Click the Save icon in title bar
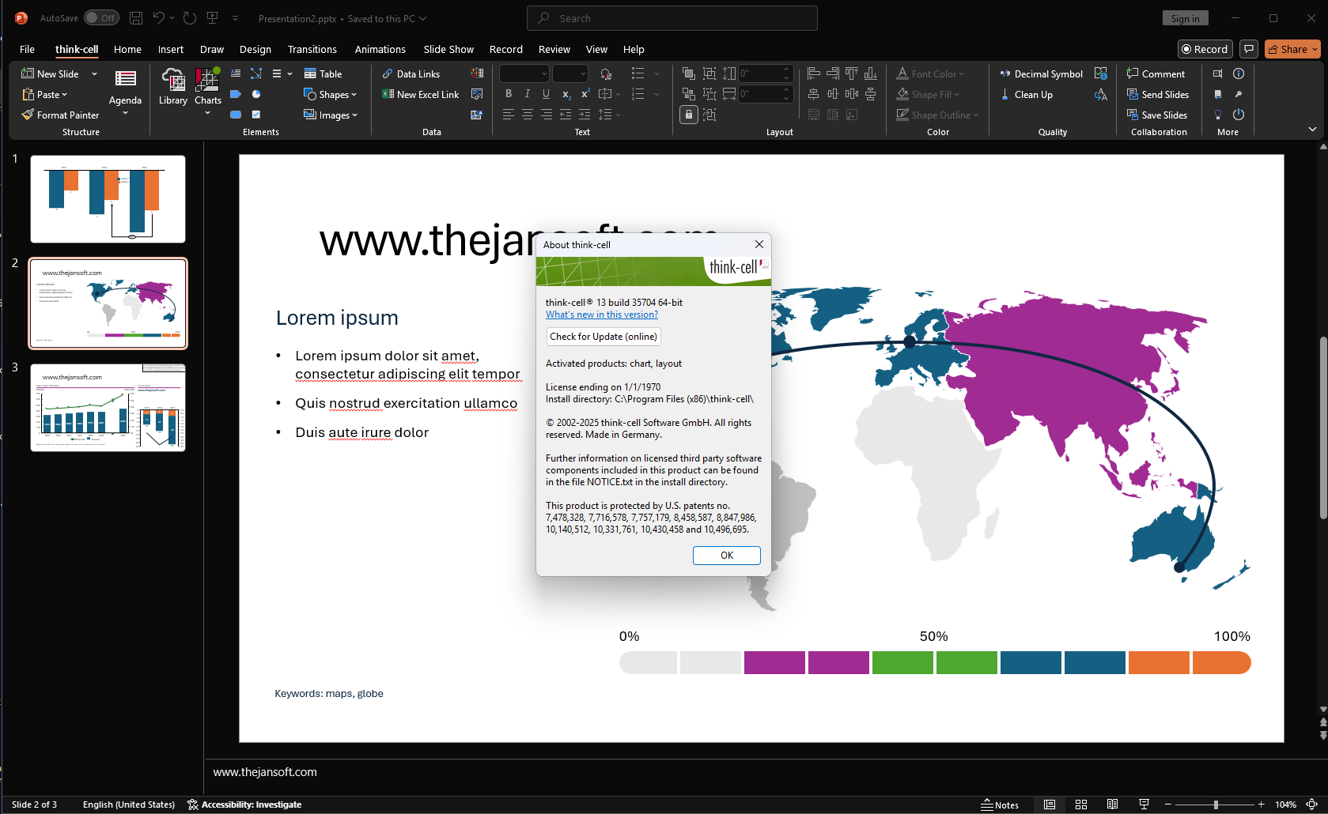 136,18
